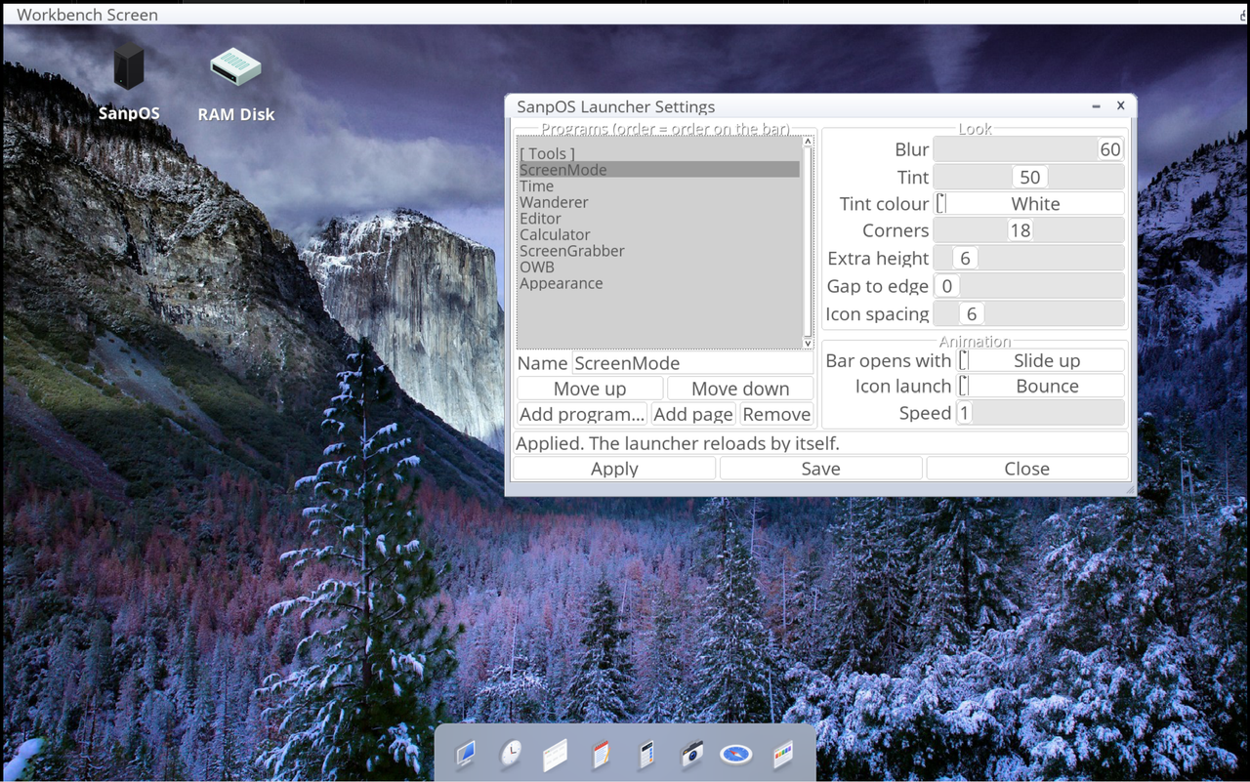Click the Gap to edge slider knob

click(946, 286)
